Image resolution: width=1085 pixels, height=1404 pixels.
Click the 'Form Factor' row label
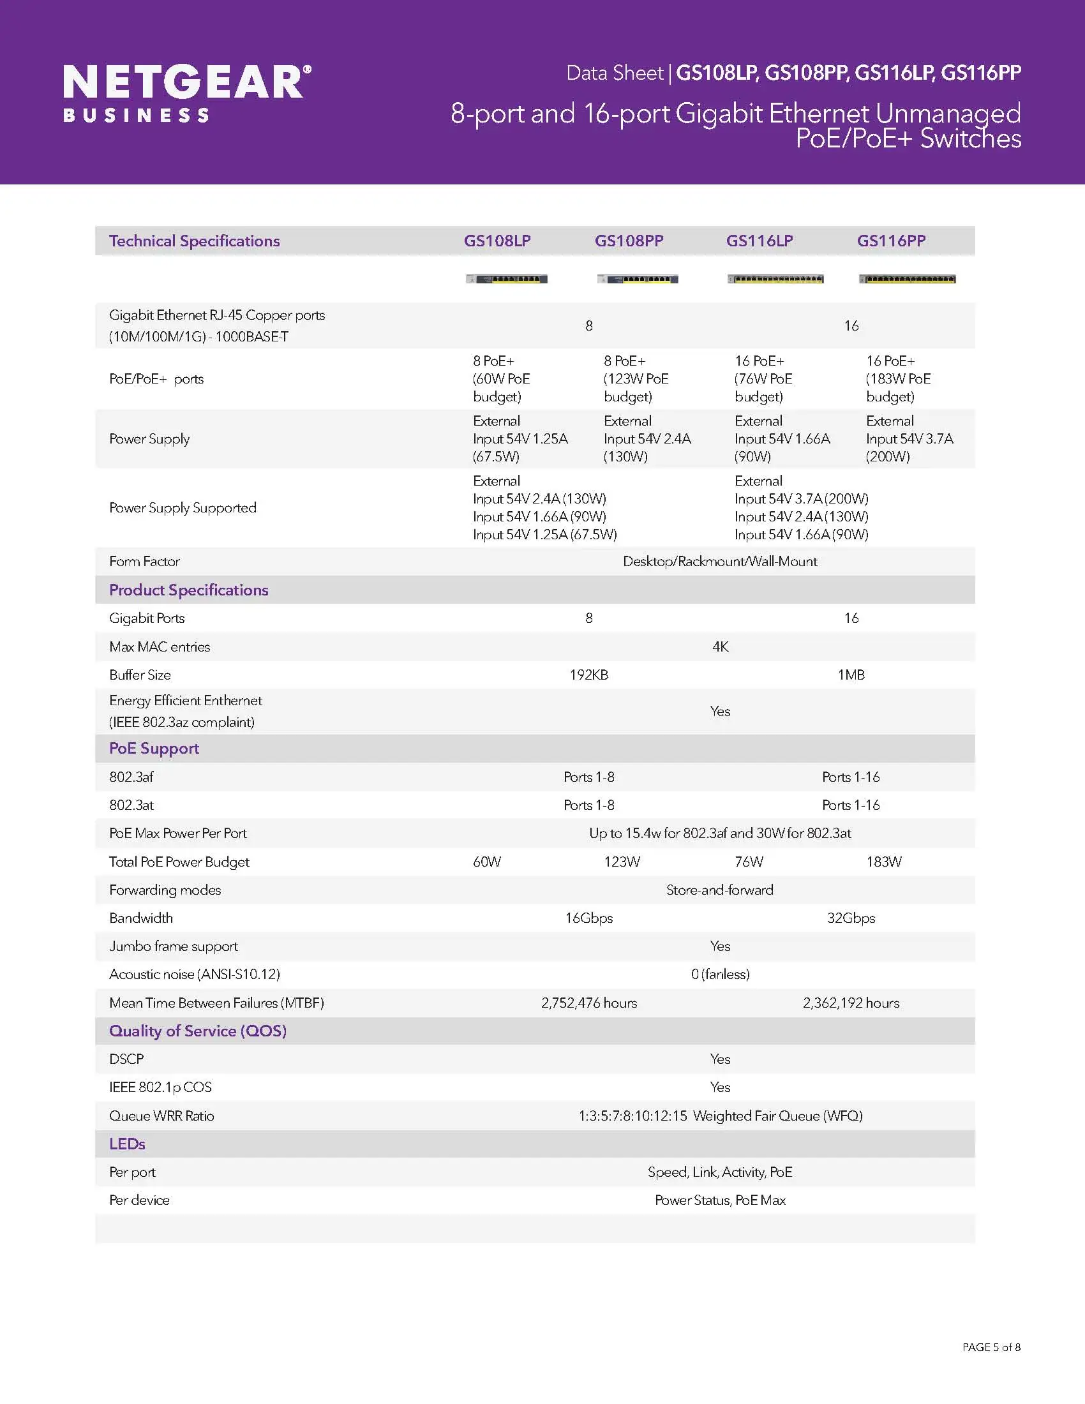point(145,561)
